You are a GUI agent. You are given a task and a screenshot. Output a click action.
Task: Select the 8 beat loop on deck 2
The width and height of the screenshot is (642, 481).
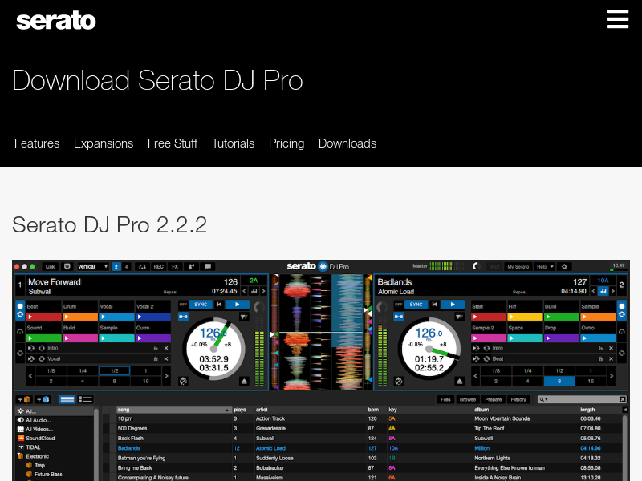click(559, 382)
